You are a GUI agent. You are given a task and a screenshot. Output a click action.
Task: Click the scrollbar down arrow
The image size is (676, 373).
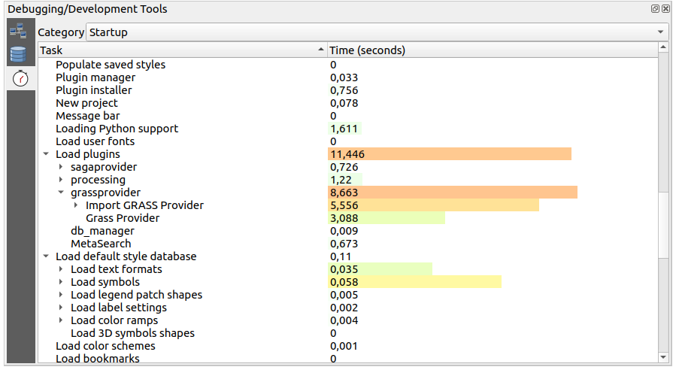[663, 357]
